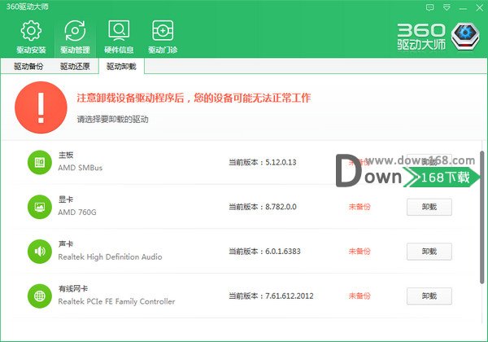488x342 pixels.
Task: Uninstall the AMD 760G driver
Action: point(429,207)
